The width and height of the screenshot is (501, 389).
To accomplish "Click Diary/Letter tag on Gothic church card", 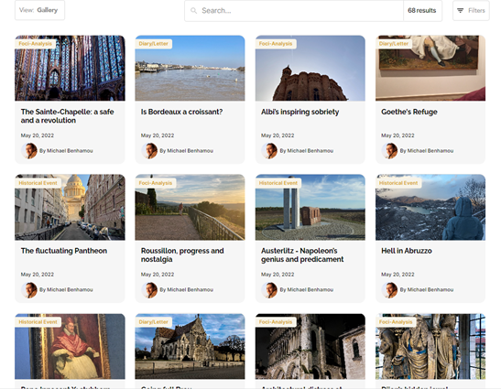I will click(153, 321).
